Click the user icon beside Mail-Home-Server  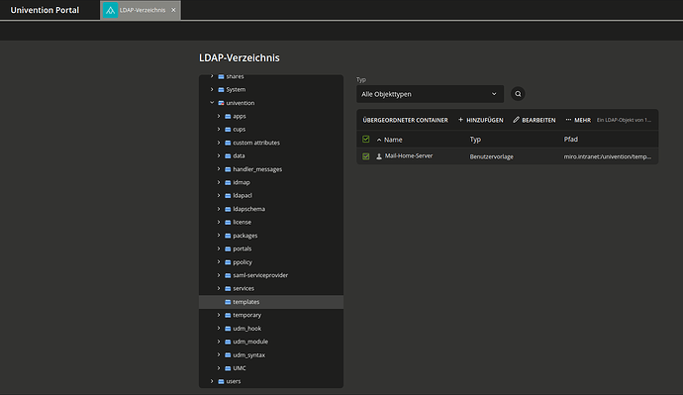(379, 156)
